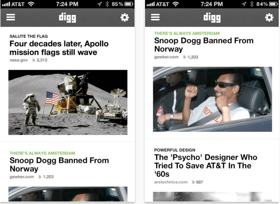Image resolution: width=280 pixels, height=204 pixels.
Task: Open 'Psycho' Designer AT&T article headline
Action: (x=206, y=165)
